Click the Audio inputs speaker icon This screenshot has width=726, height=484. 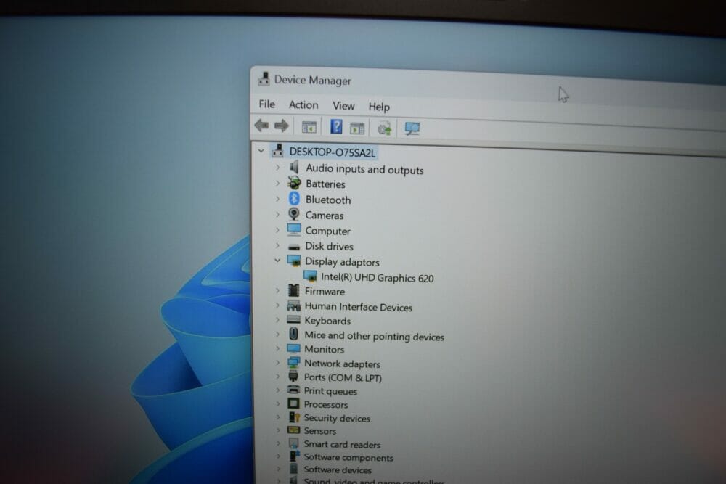tap(294, 167)
